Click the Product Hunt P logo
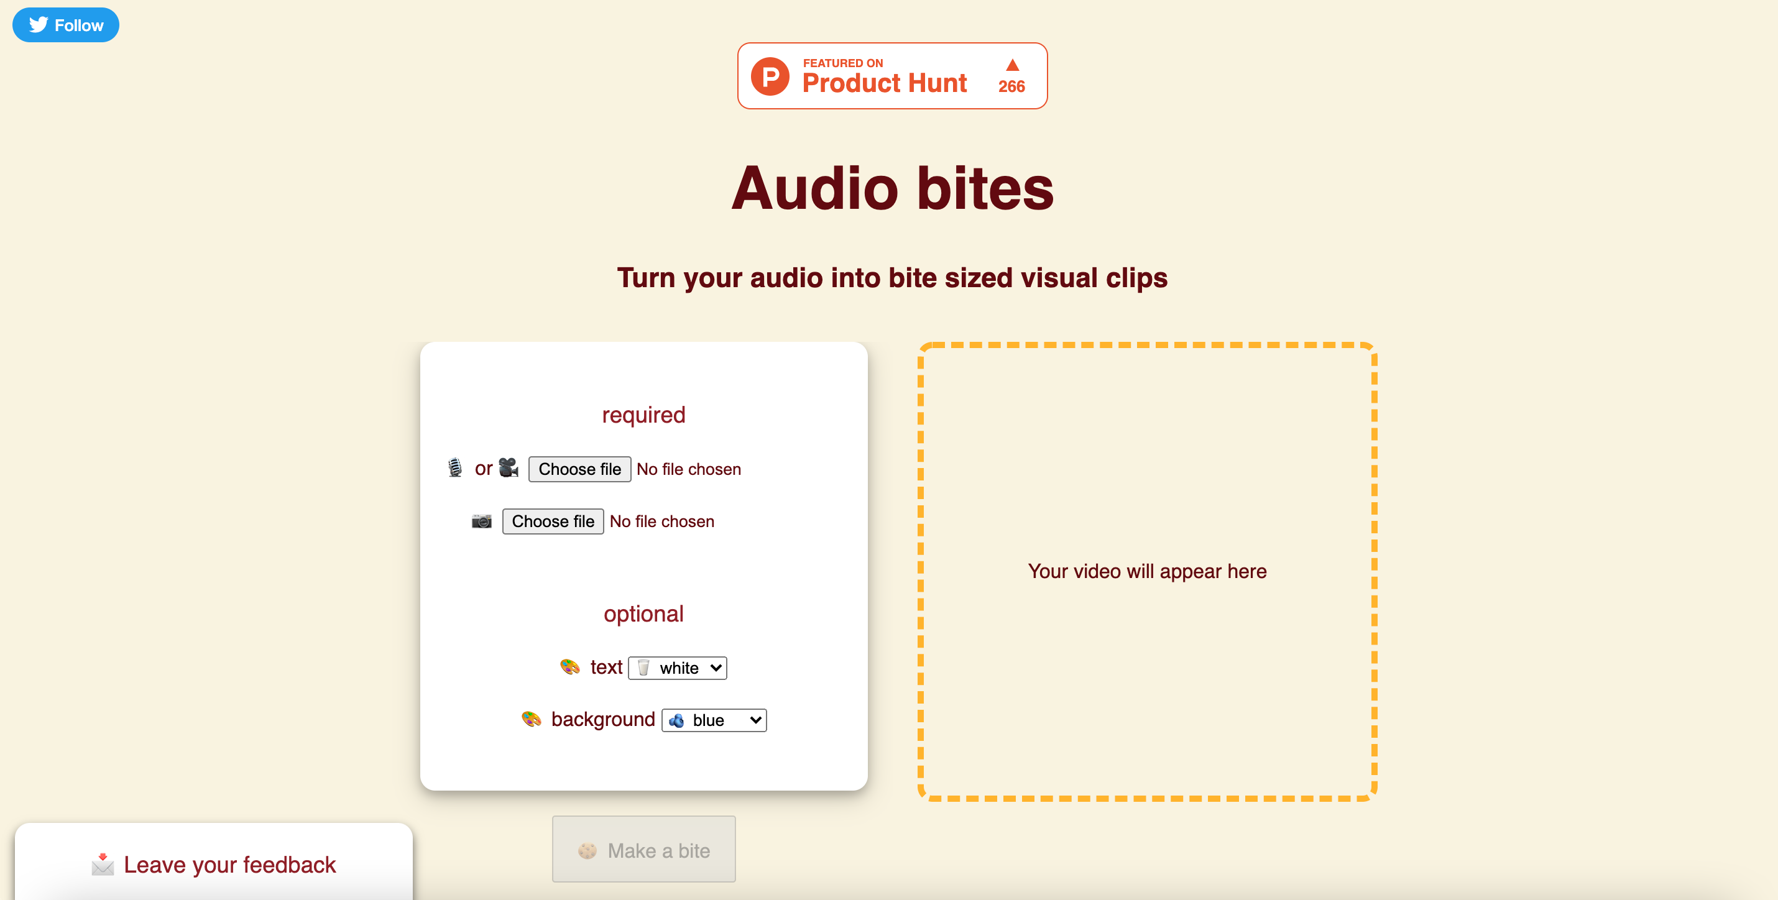Viewport: 1778px width, 900px height. click(770, 76)
